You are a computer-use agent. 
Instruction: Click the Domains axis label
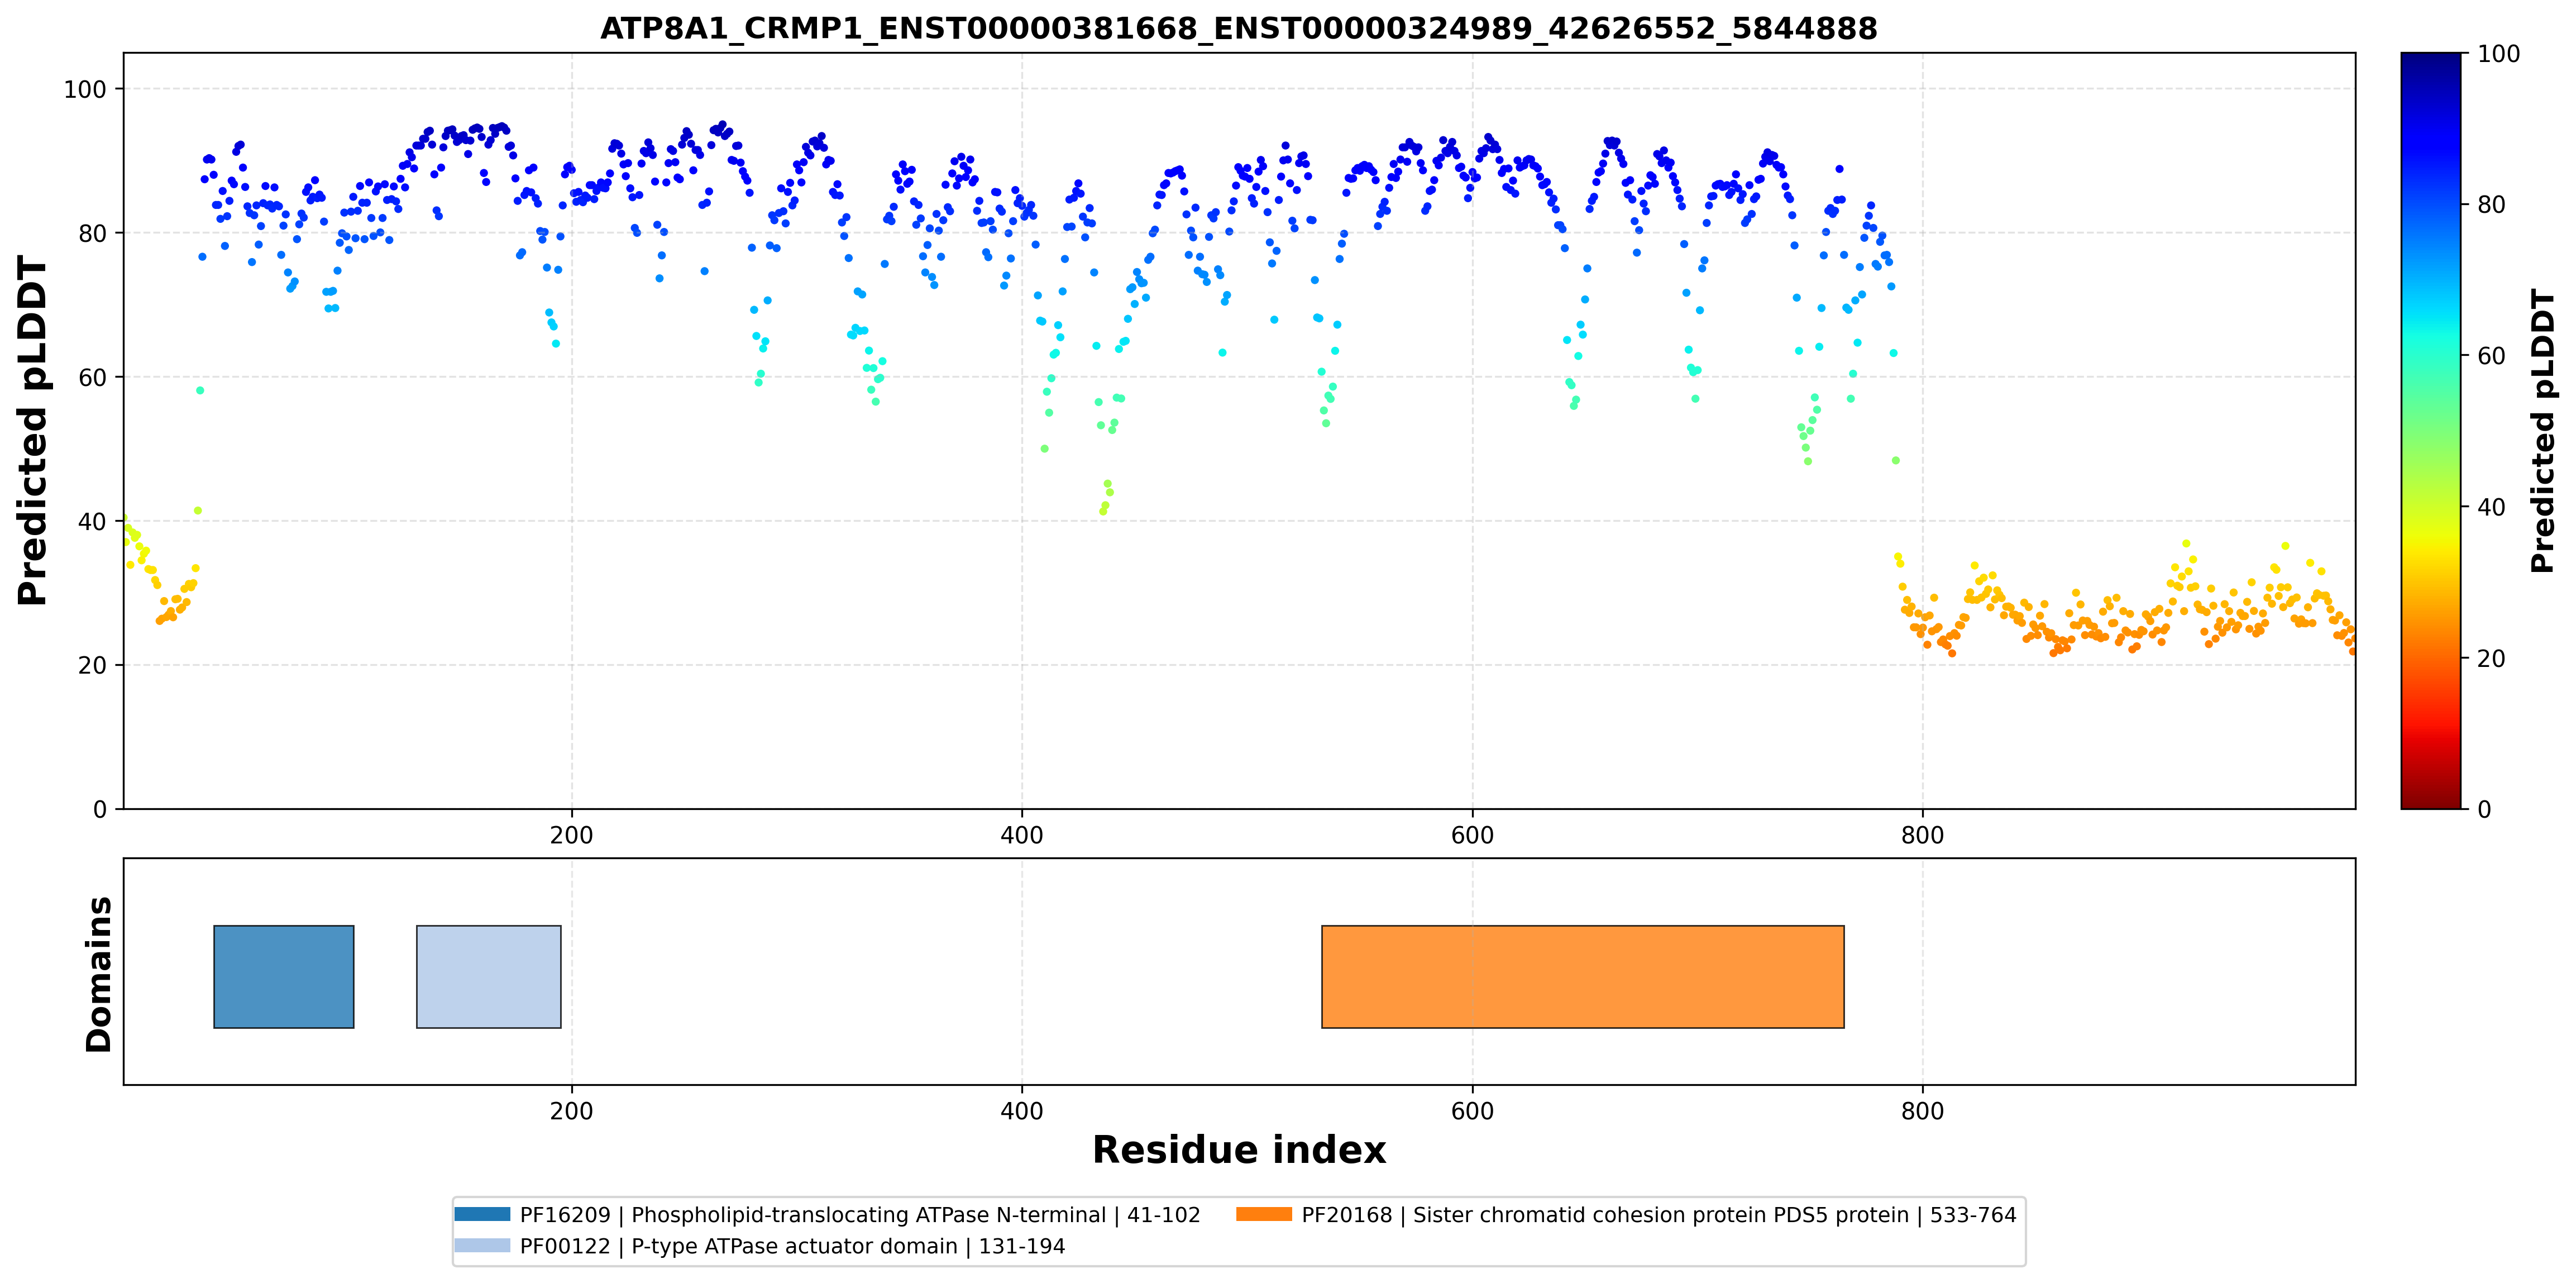[x=99, y=974]
